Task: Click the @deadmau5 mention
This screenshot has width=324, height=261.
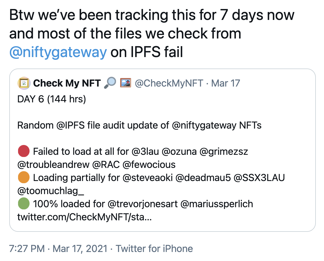Action: click(x=202, y=178)
